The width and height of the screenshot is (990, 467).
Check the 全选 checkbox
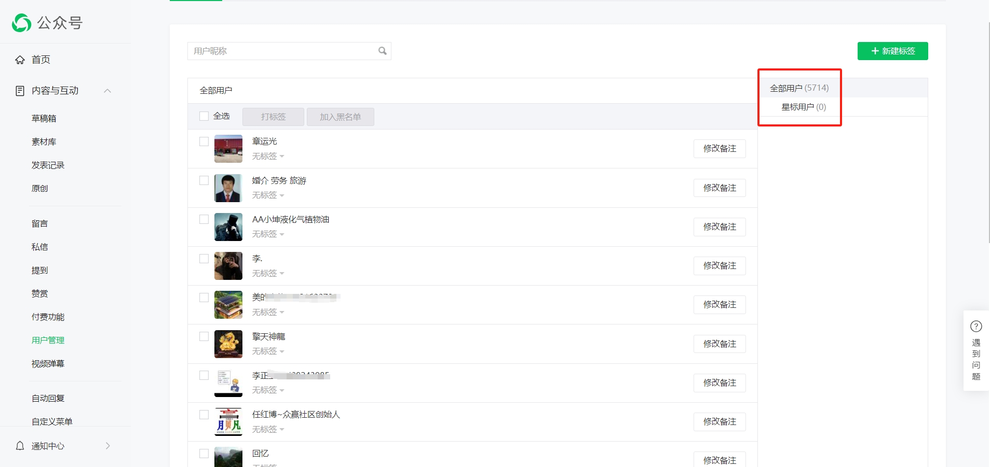tap(204, 116)
